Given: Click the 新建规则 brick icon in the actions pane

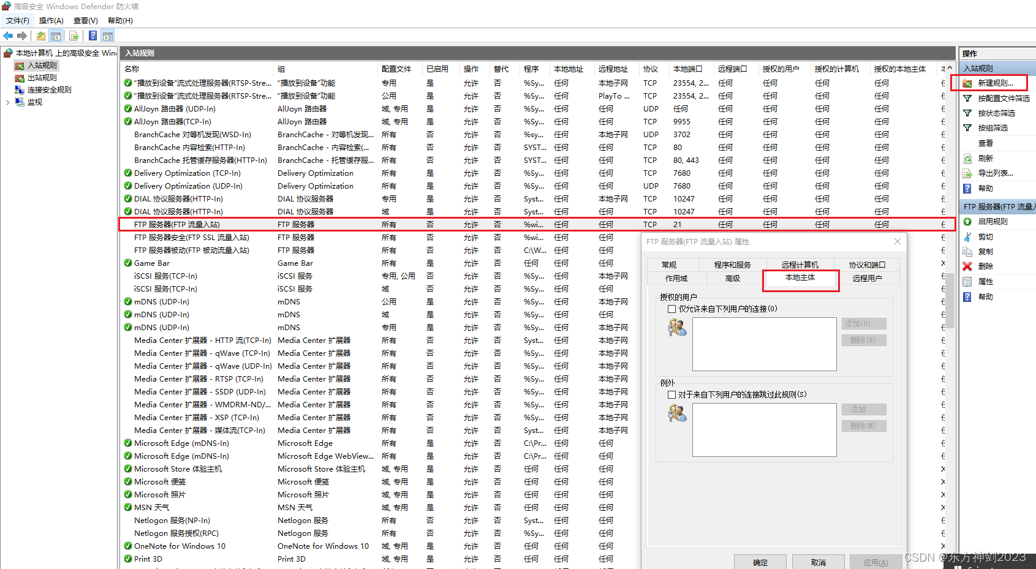Looking at the screenshot, I should 967,83.
